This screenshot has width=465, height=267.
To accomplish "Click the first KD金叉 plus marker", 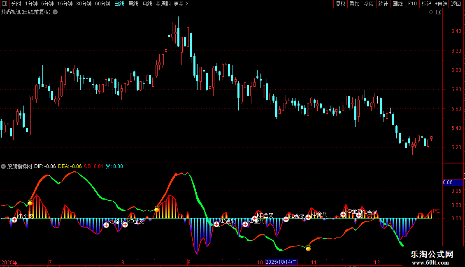I will pyautogui.click(x=14, y=220).
